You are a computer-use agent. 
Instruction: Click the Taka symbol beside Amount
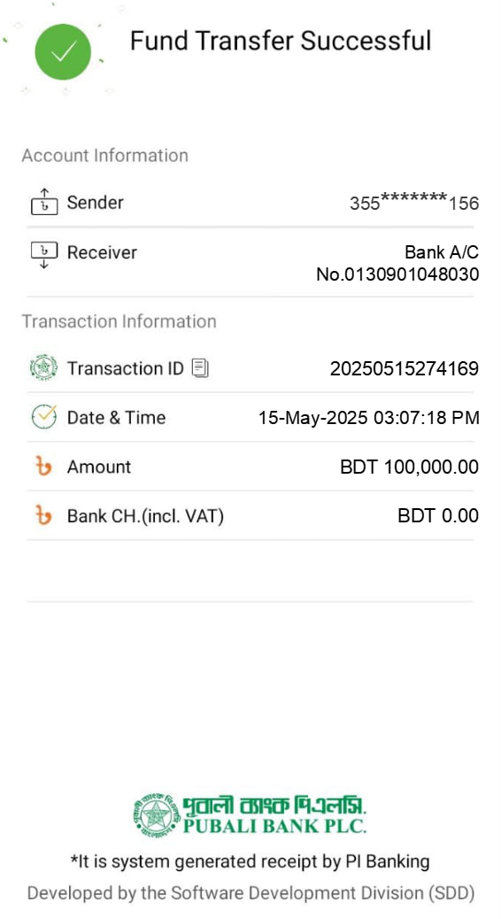(44, 467)
